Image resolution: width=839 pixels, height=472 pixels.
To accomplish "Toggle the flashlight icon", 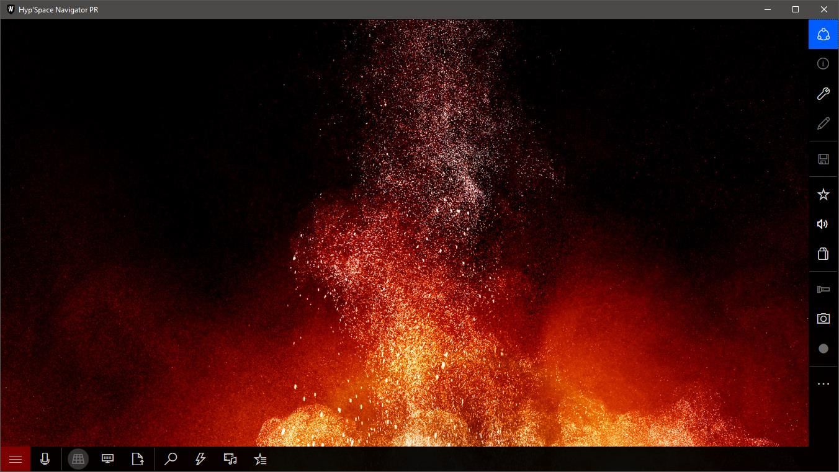I will click(823, 289).
